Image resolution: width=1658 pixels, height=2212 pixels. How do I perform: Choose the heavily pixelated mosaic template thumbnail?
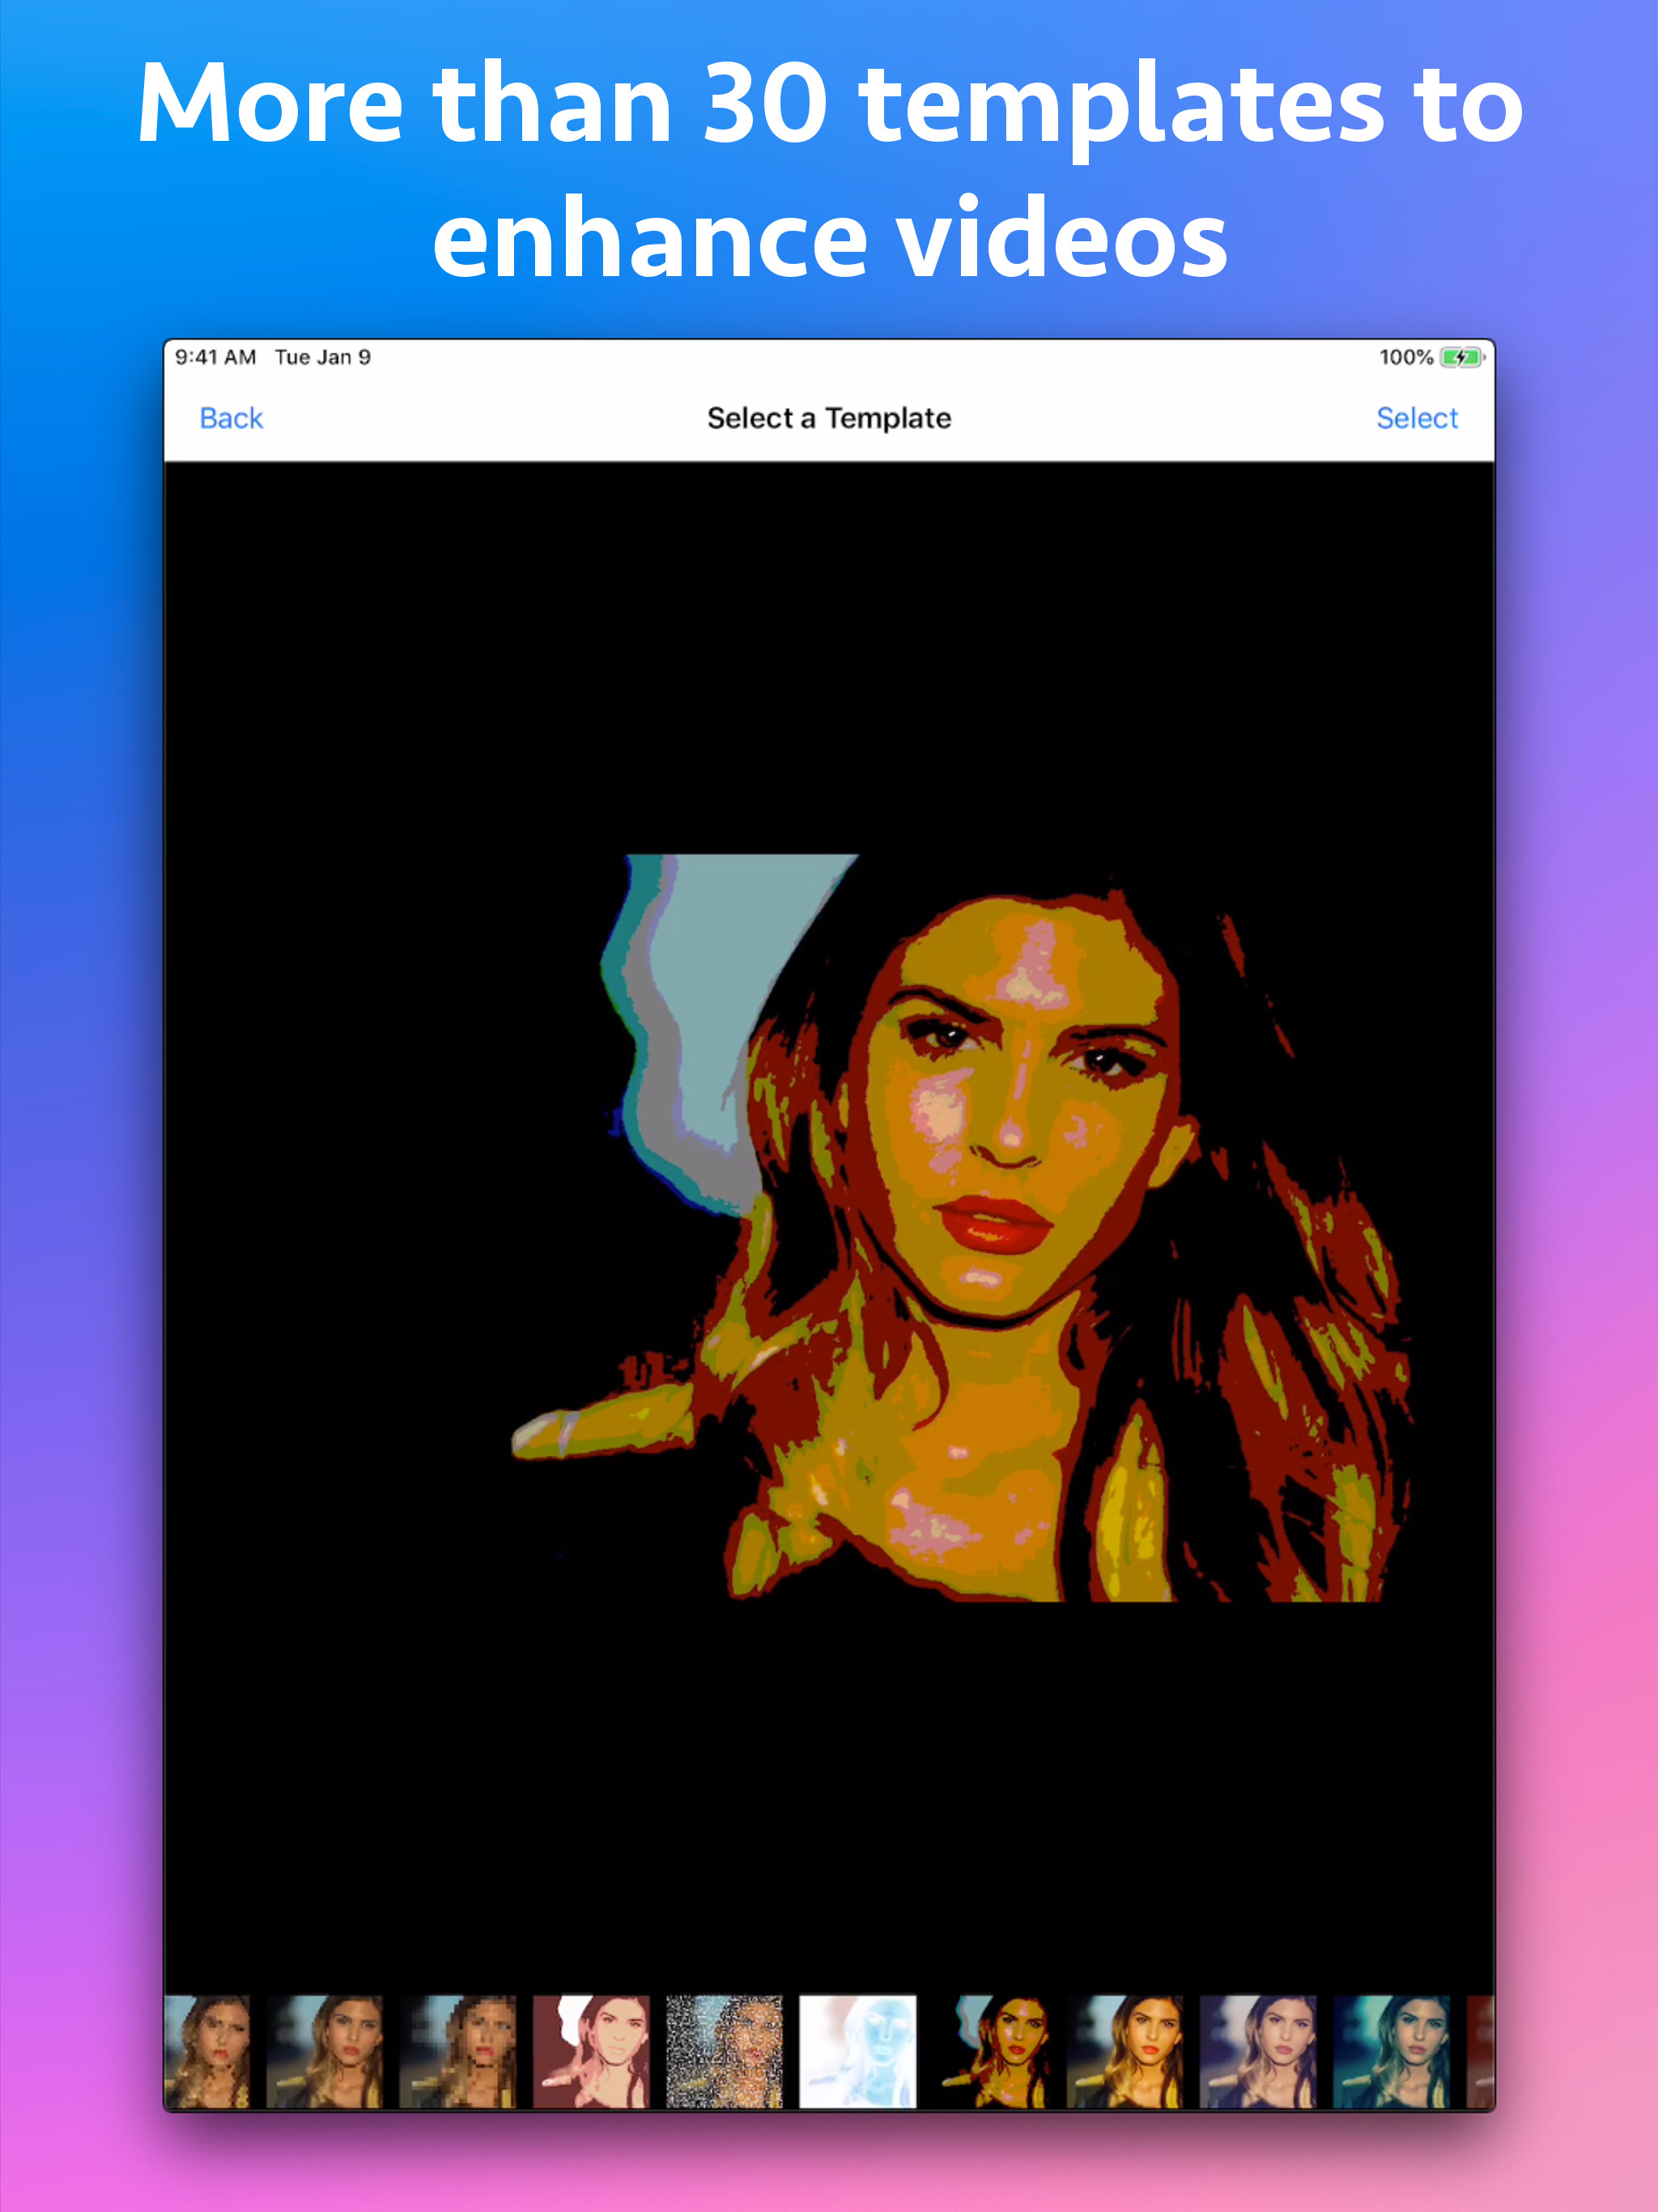point(458,2051)
